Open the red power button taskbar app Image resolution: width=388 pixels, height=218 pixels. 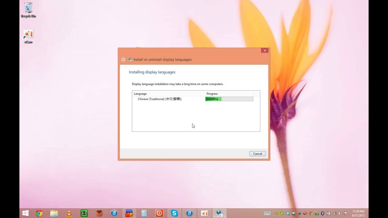[159, 213]
